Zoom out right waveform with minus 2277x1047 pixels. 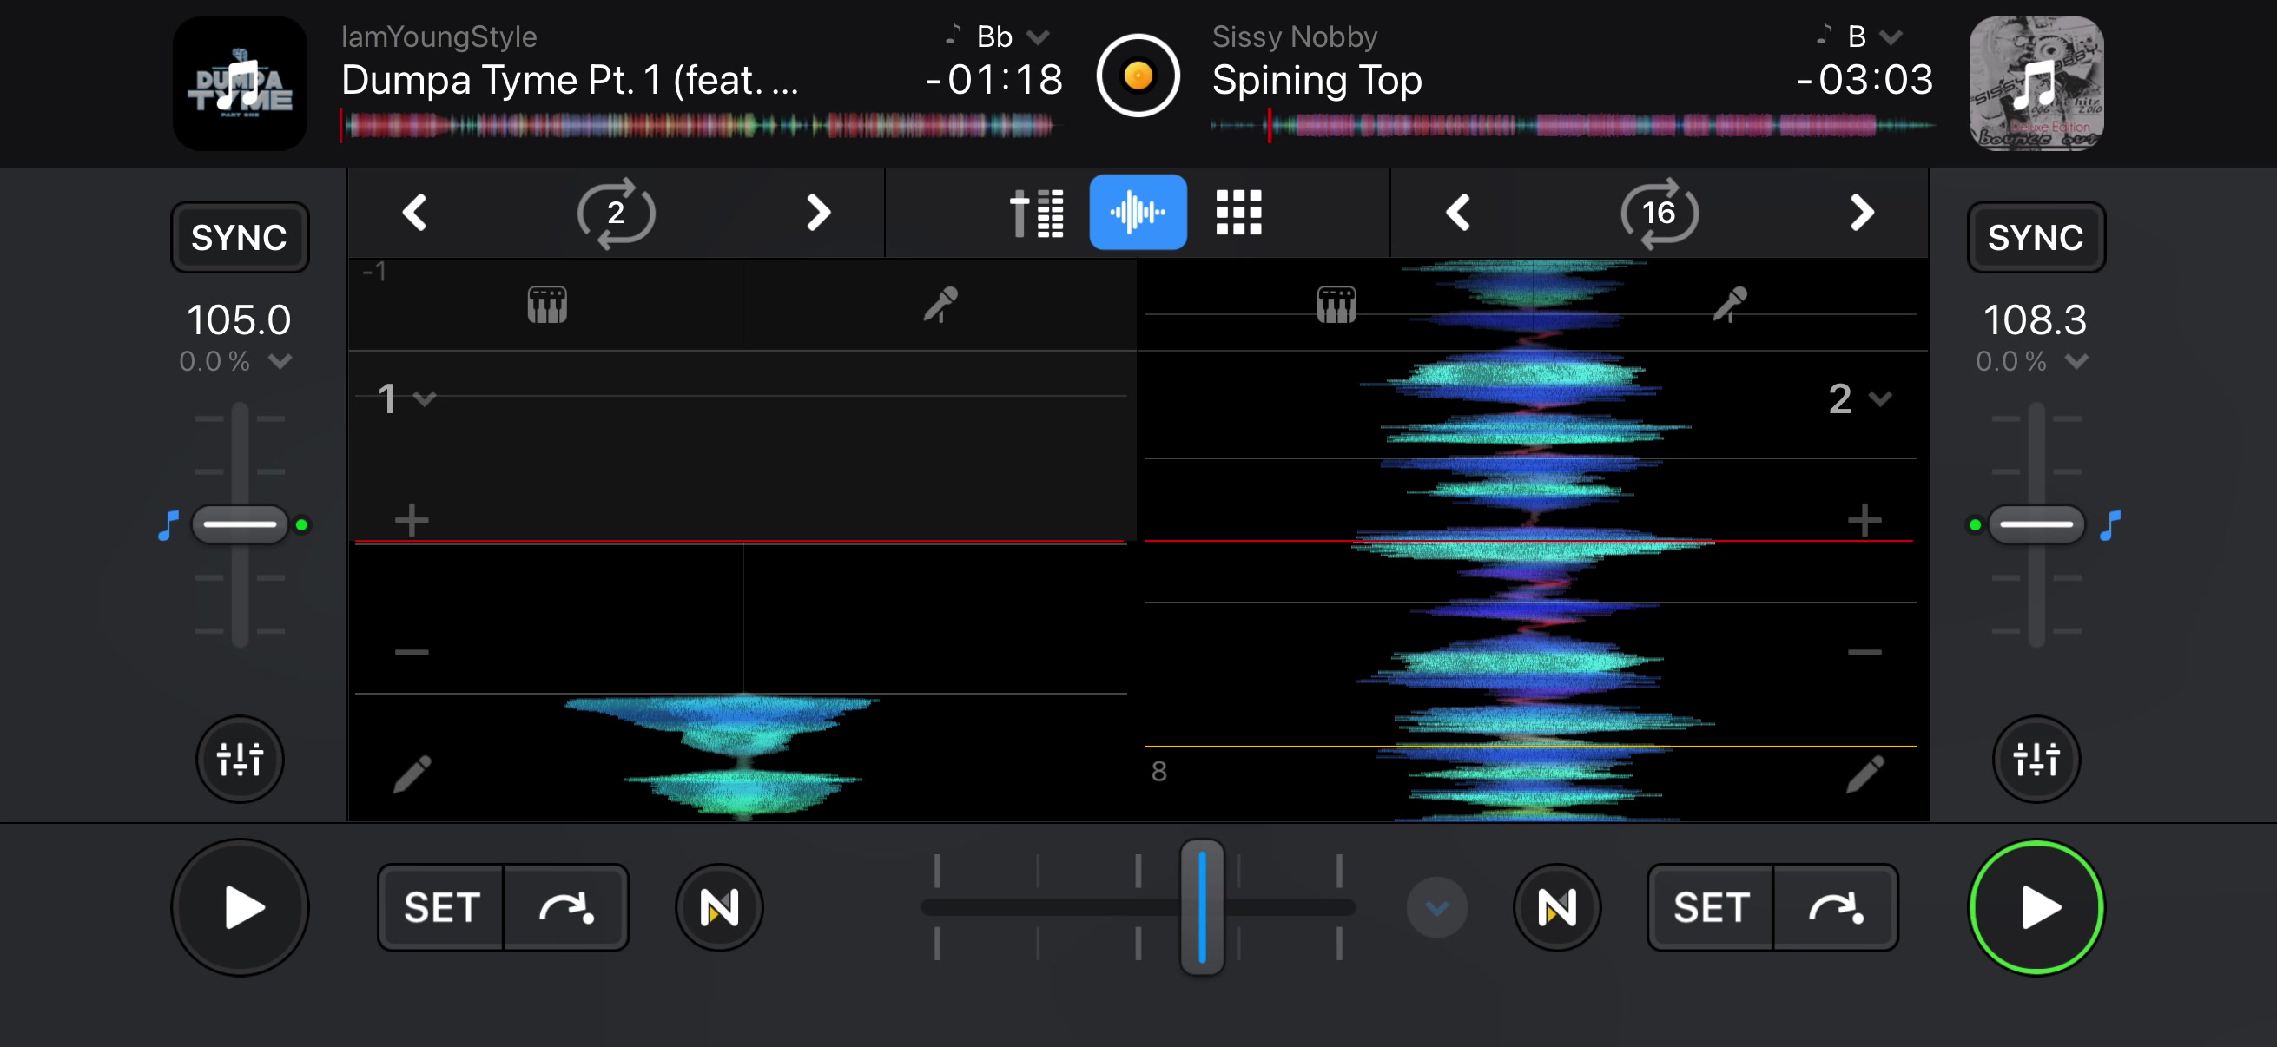pos(1864,652)
